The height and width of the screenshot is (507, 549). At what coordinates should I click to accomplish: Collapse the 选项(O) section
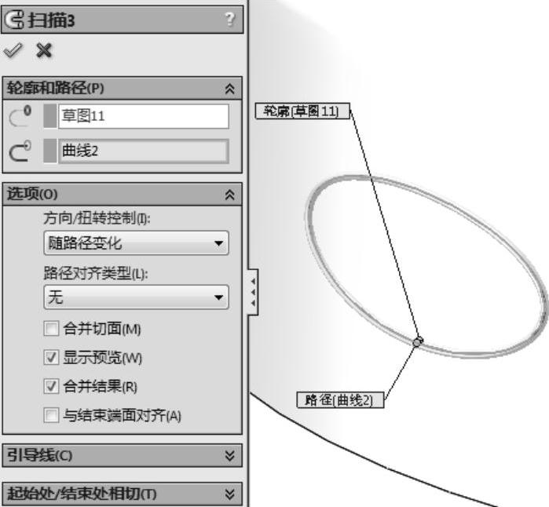pyautogui.click(x=229, y=195)
